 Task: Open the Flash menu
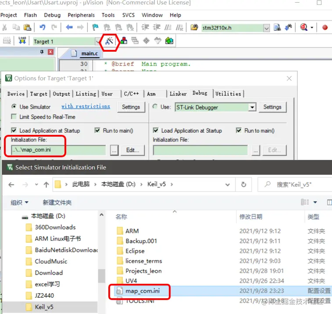click(x=30, y=15)
